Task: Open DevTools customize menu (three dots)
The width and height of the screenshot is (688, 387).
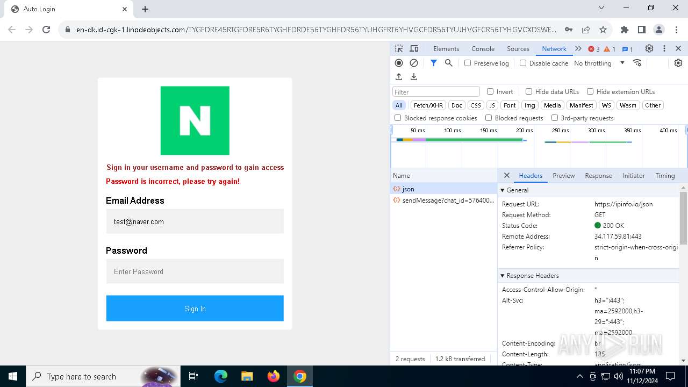Action: (x=664, y=48)
